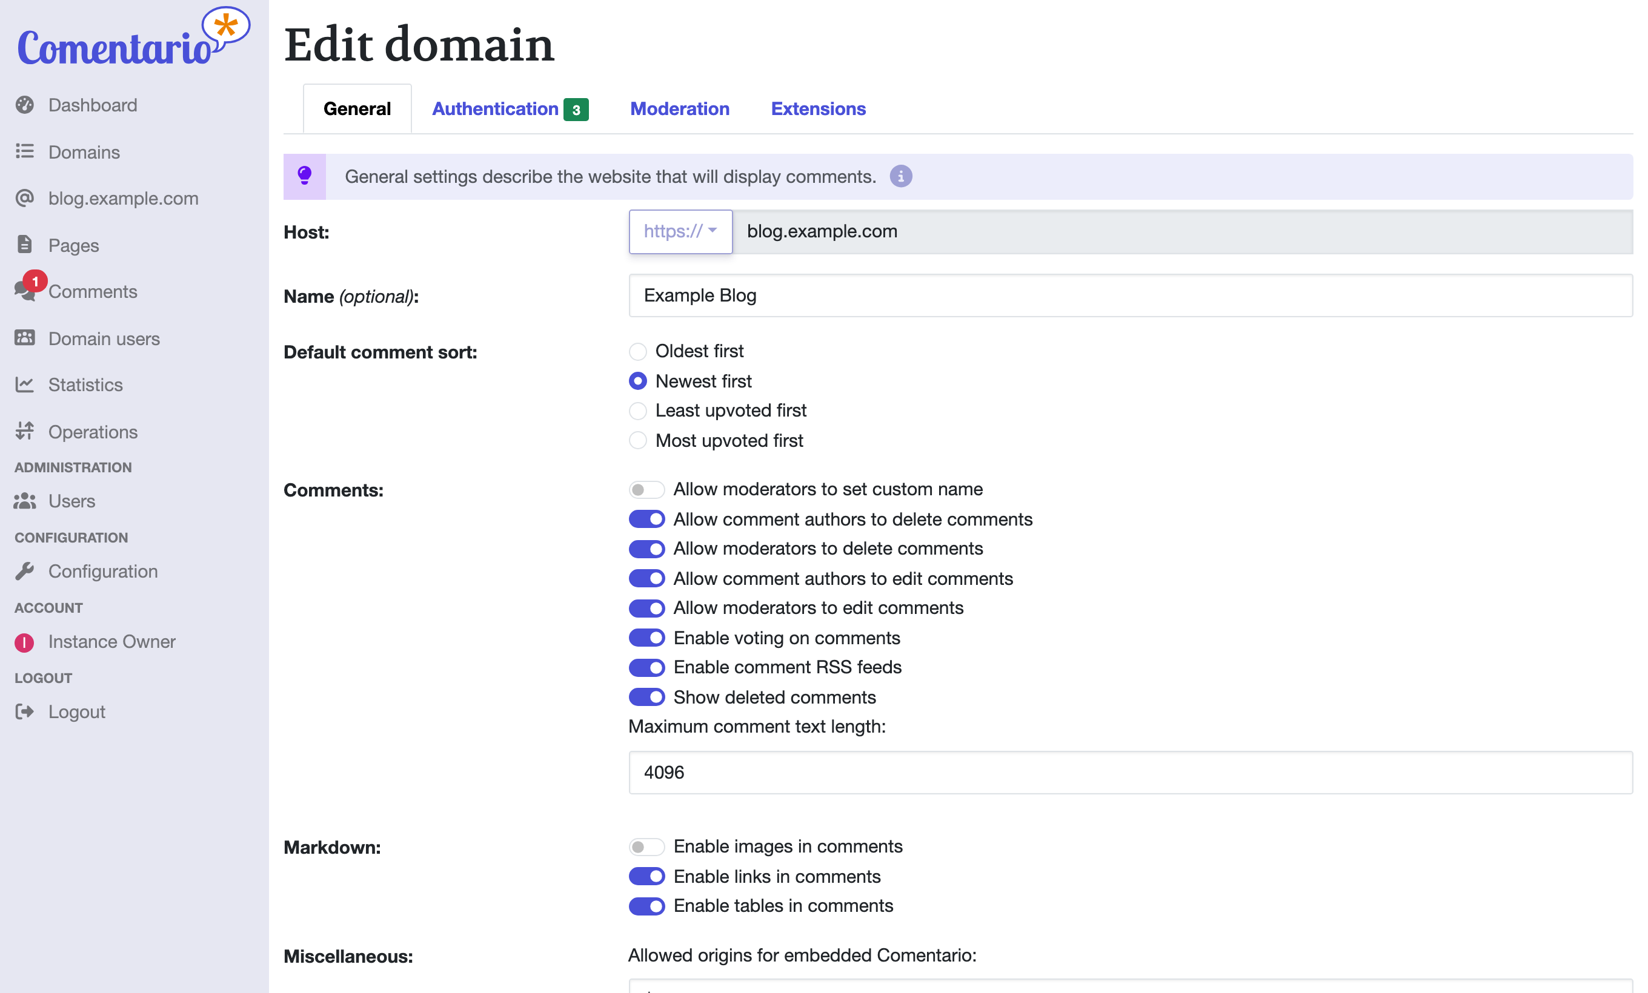Click the Users group icon
Screen dimensions: 1648x993
point(25,501)
